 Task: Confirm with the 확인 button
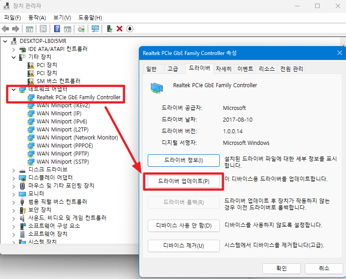pyautogui.click(x=282, y=268)
